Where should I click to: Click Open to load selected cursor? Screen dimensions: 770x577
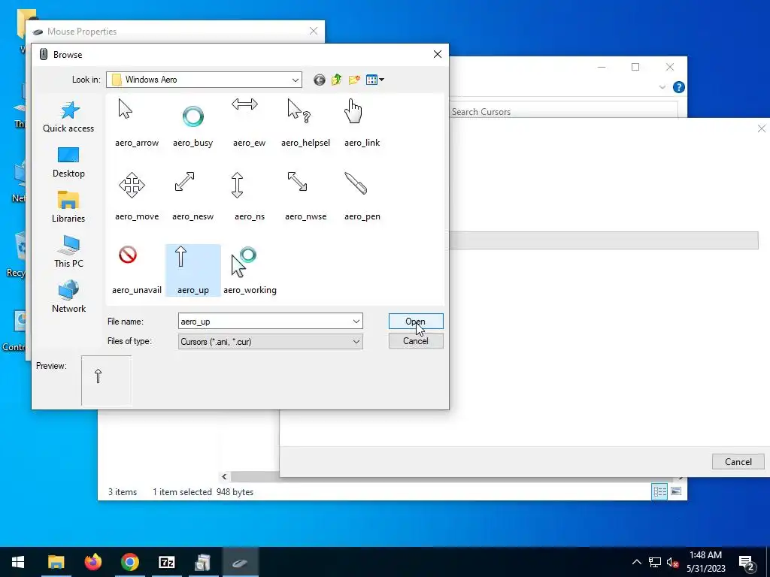[x=415, y=322]
